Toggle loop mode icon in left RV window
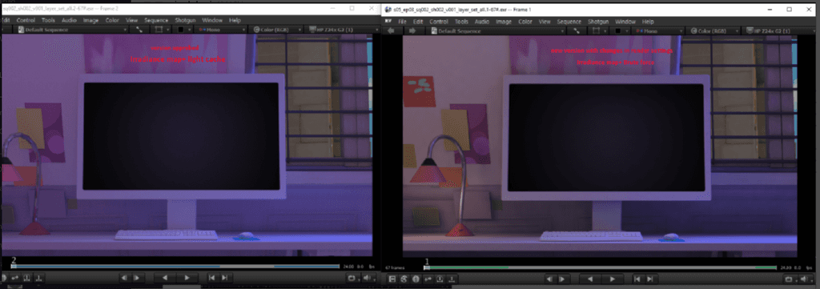Screen dimensions: 820x289 pos(352,278)
